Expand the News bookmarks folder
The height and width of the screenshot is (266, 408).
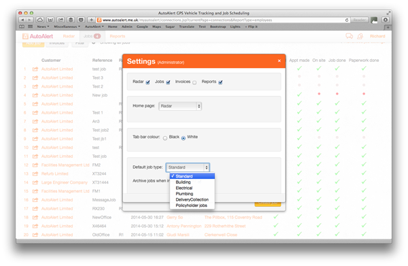[43, 27]
